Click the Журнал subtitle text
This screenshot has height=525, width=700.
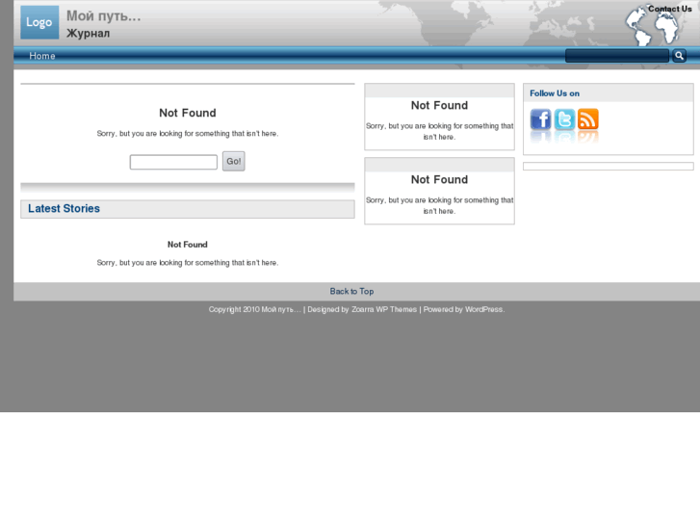click(x=88, y=34)
